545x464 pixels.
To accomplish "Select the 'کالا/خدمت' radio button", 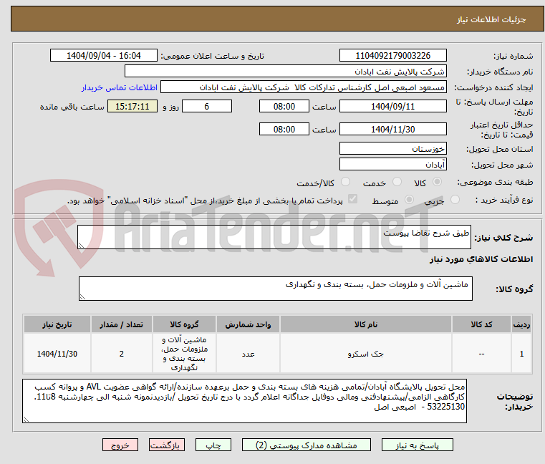I will (x=345, y=182).
